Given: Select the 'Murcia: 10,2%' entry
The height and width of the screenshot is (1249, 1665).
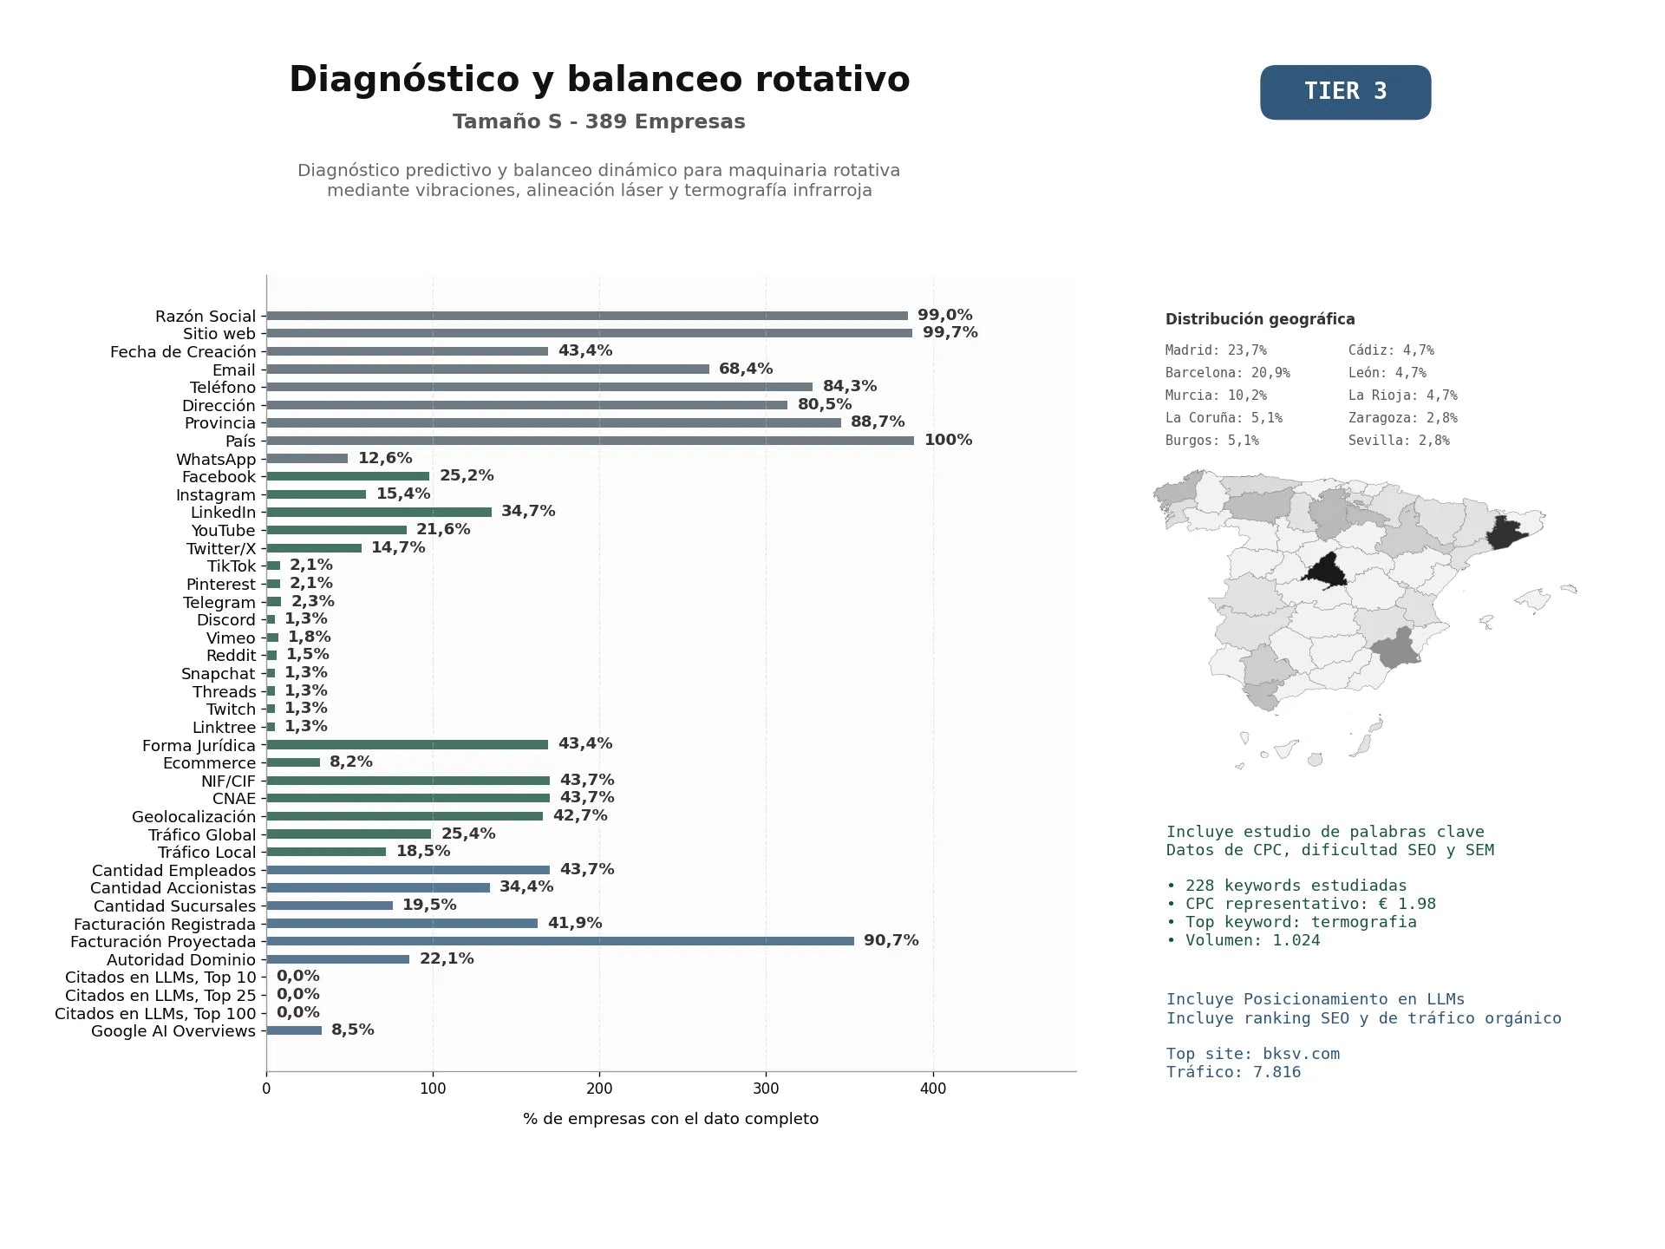Looking at the screenshot, I should (x=1216, y=396).
